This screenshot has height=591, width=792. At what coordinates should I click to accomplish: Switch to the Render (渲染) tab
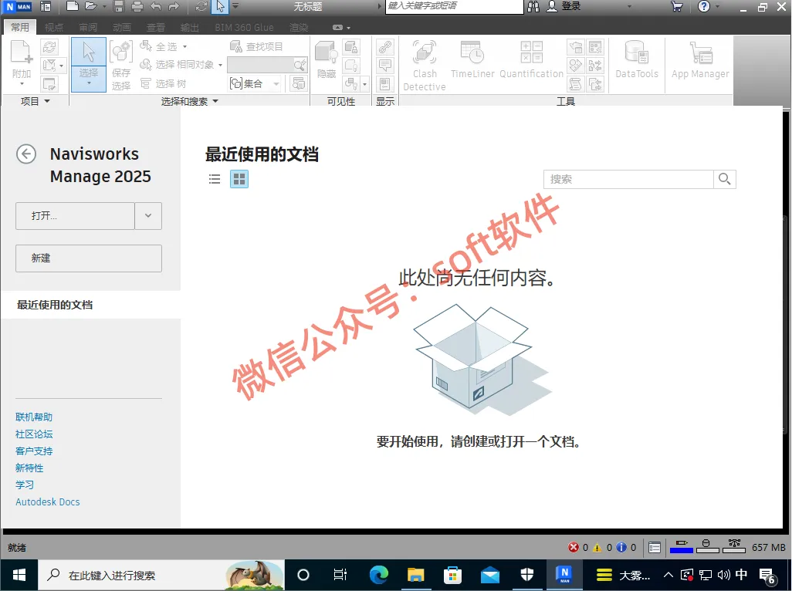click(299, 27)
